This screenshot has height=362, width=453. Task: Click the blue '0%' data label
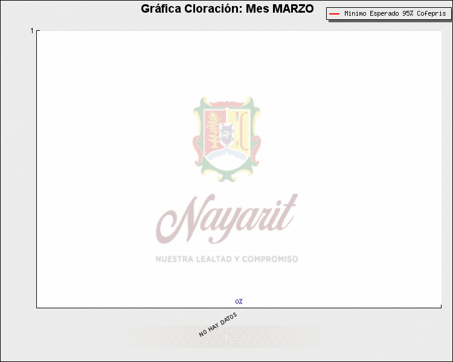(x=239, y=301)
